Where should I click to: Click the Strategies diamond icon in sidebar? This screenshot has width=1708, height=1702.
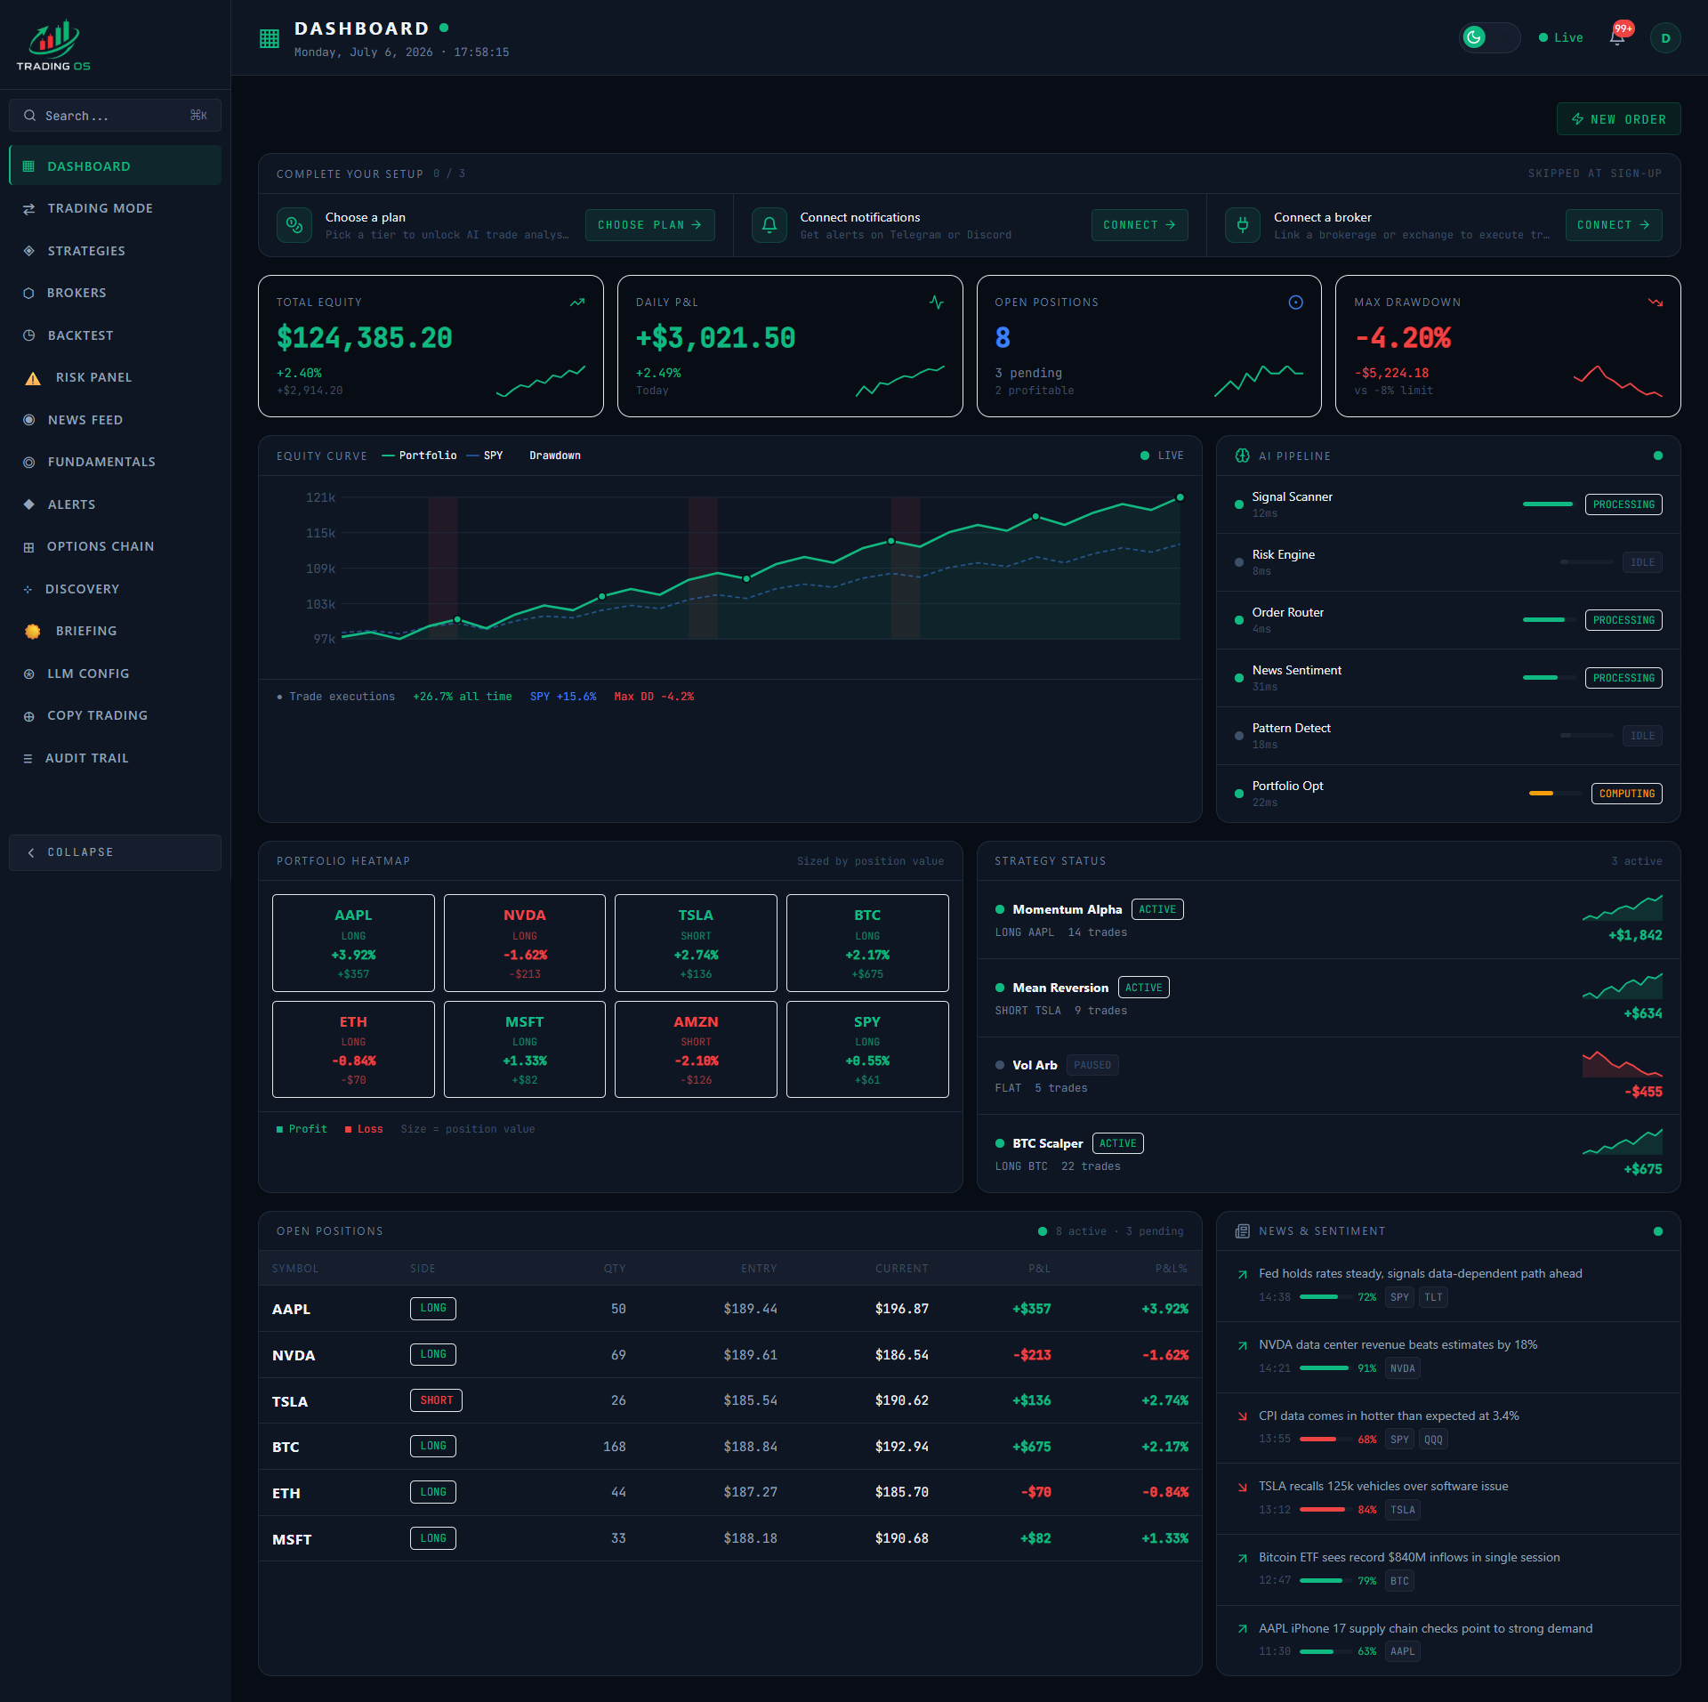tap(28, 251)
